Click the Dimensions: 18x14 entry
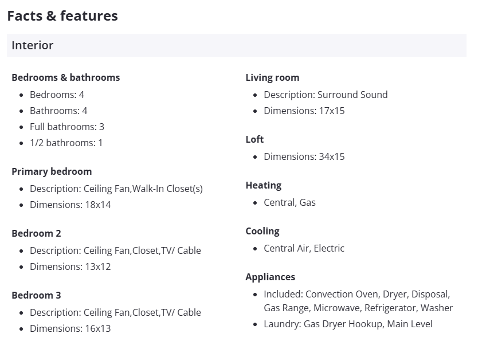This screenshot has height=341, width=490. pyautogui.click(x=70, y=205)
